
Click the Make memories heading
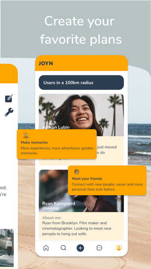pyautogui.click(x=34, y=142)
